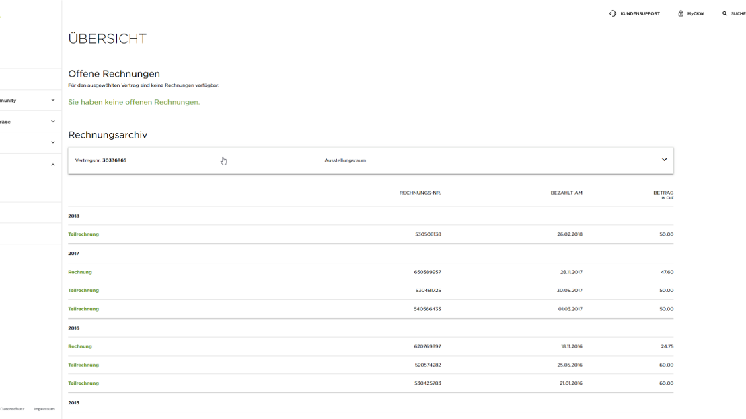Expand the Verträge sidebar section chevron
This screenshot has height=419, width=746.
point(53,122)
